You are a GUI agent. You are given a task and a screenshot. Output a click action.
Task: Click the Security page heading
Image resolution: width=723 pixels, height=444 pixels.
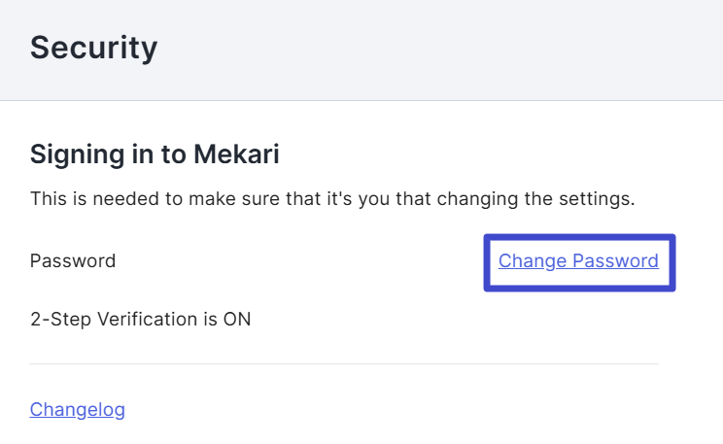click(93, 47)
